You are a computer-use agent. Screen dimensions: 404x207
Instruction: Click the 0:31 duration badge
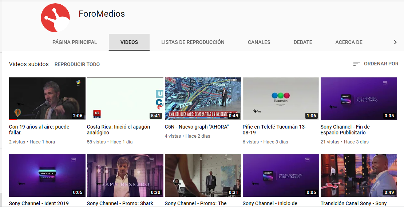click(233, 192)
